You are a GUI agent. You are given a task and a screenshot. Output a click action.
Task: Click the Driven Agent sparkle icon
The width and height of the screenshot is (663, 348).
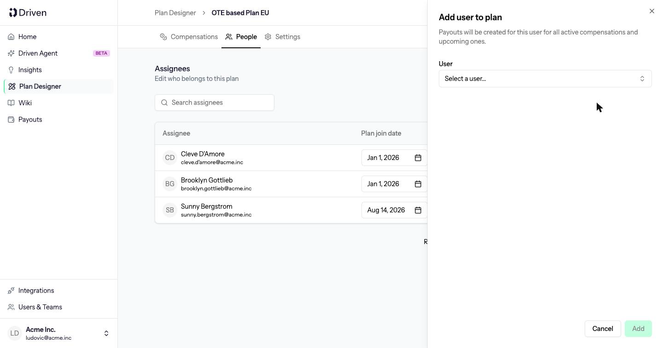point(11,53)
